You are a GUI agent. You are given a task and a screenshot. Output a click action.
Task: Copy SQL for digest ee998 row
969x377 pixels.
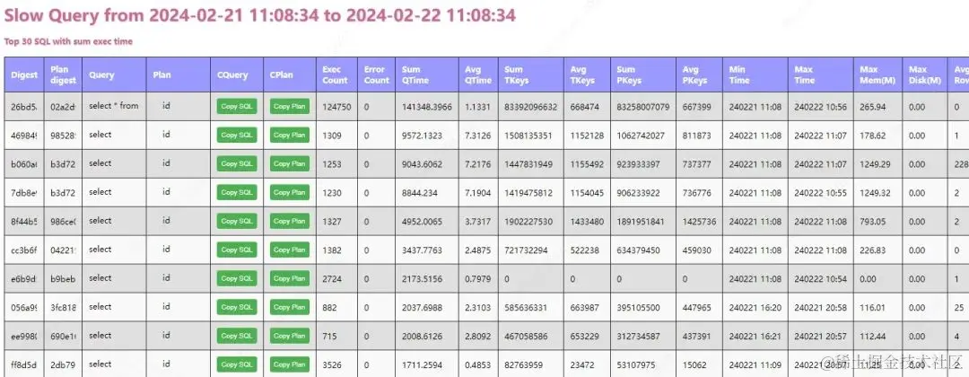click(237, 337)
